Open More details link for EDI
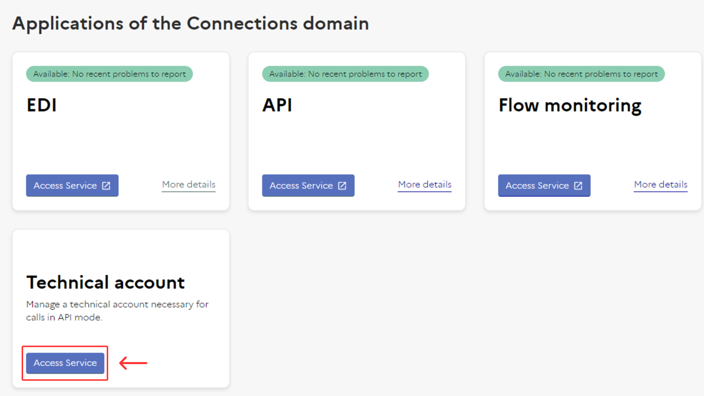Screen dimensions: 704x396 click(188, 184)
